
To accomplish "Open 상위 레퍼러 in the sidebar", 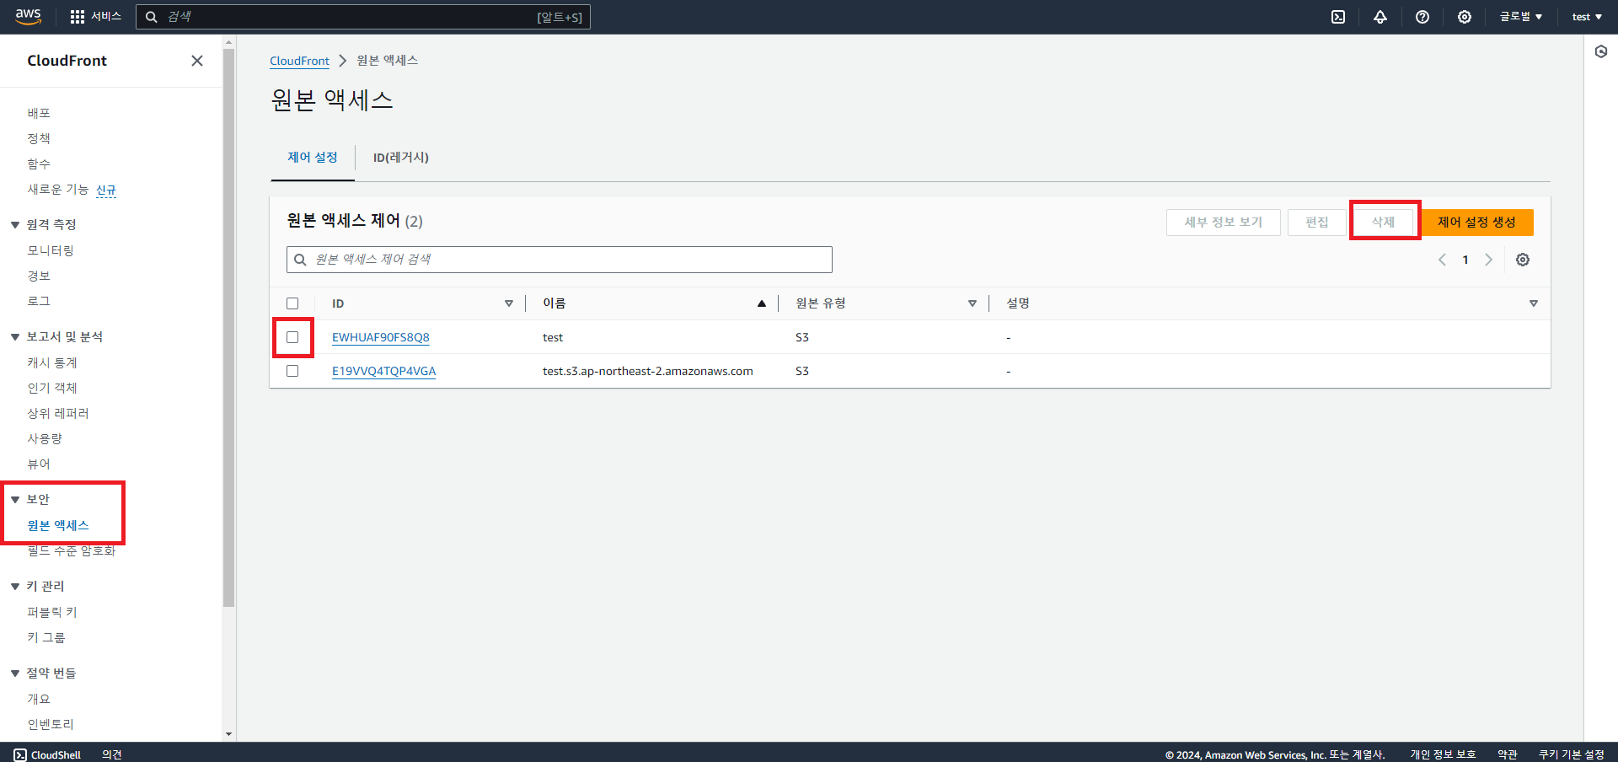I will 58,413.
